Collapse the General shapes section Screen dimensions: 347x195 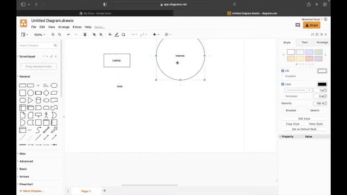click(x=24, y=76)
